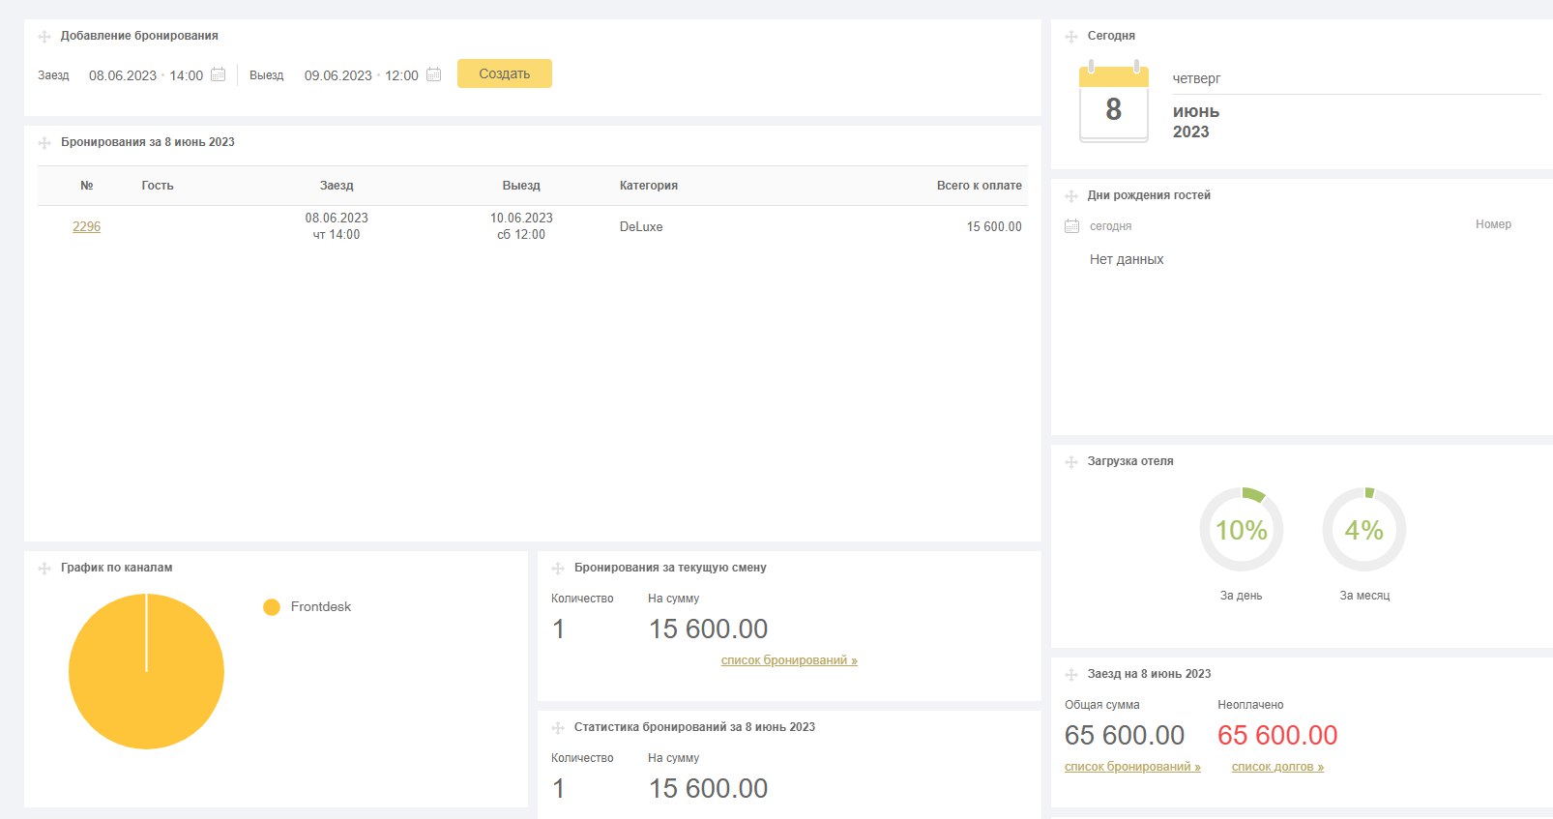Sort table by Всего к оплате column

pyautogui.click(x=979, y=186)
